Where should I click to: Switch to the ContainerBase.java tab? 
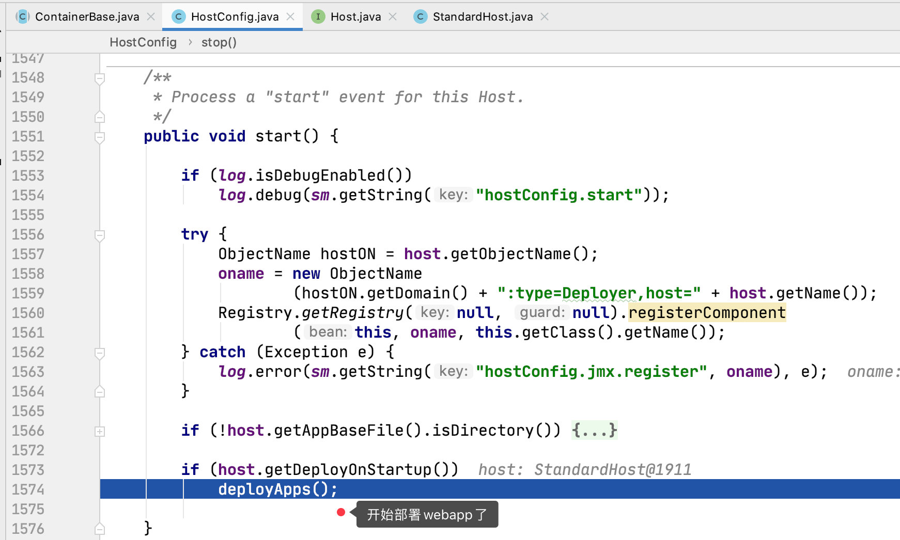tap(87, 17)
